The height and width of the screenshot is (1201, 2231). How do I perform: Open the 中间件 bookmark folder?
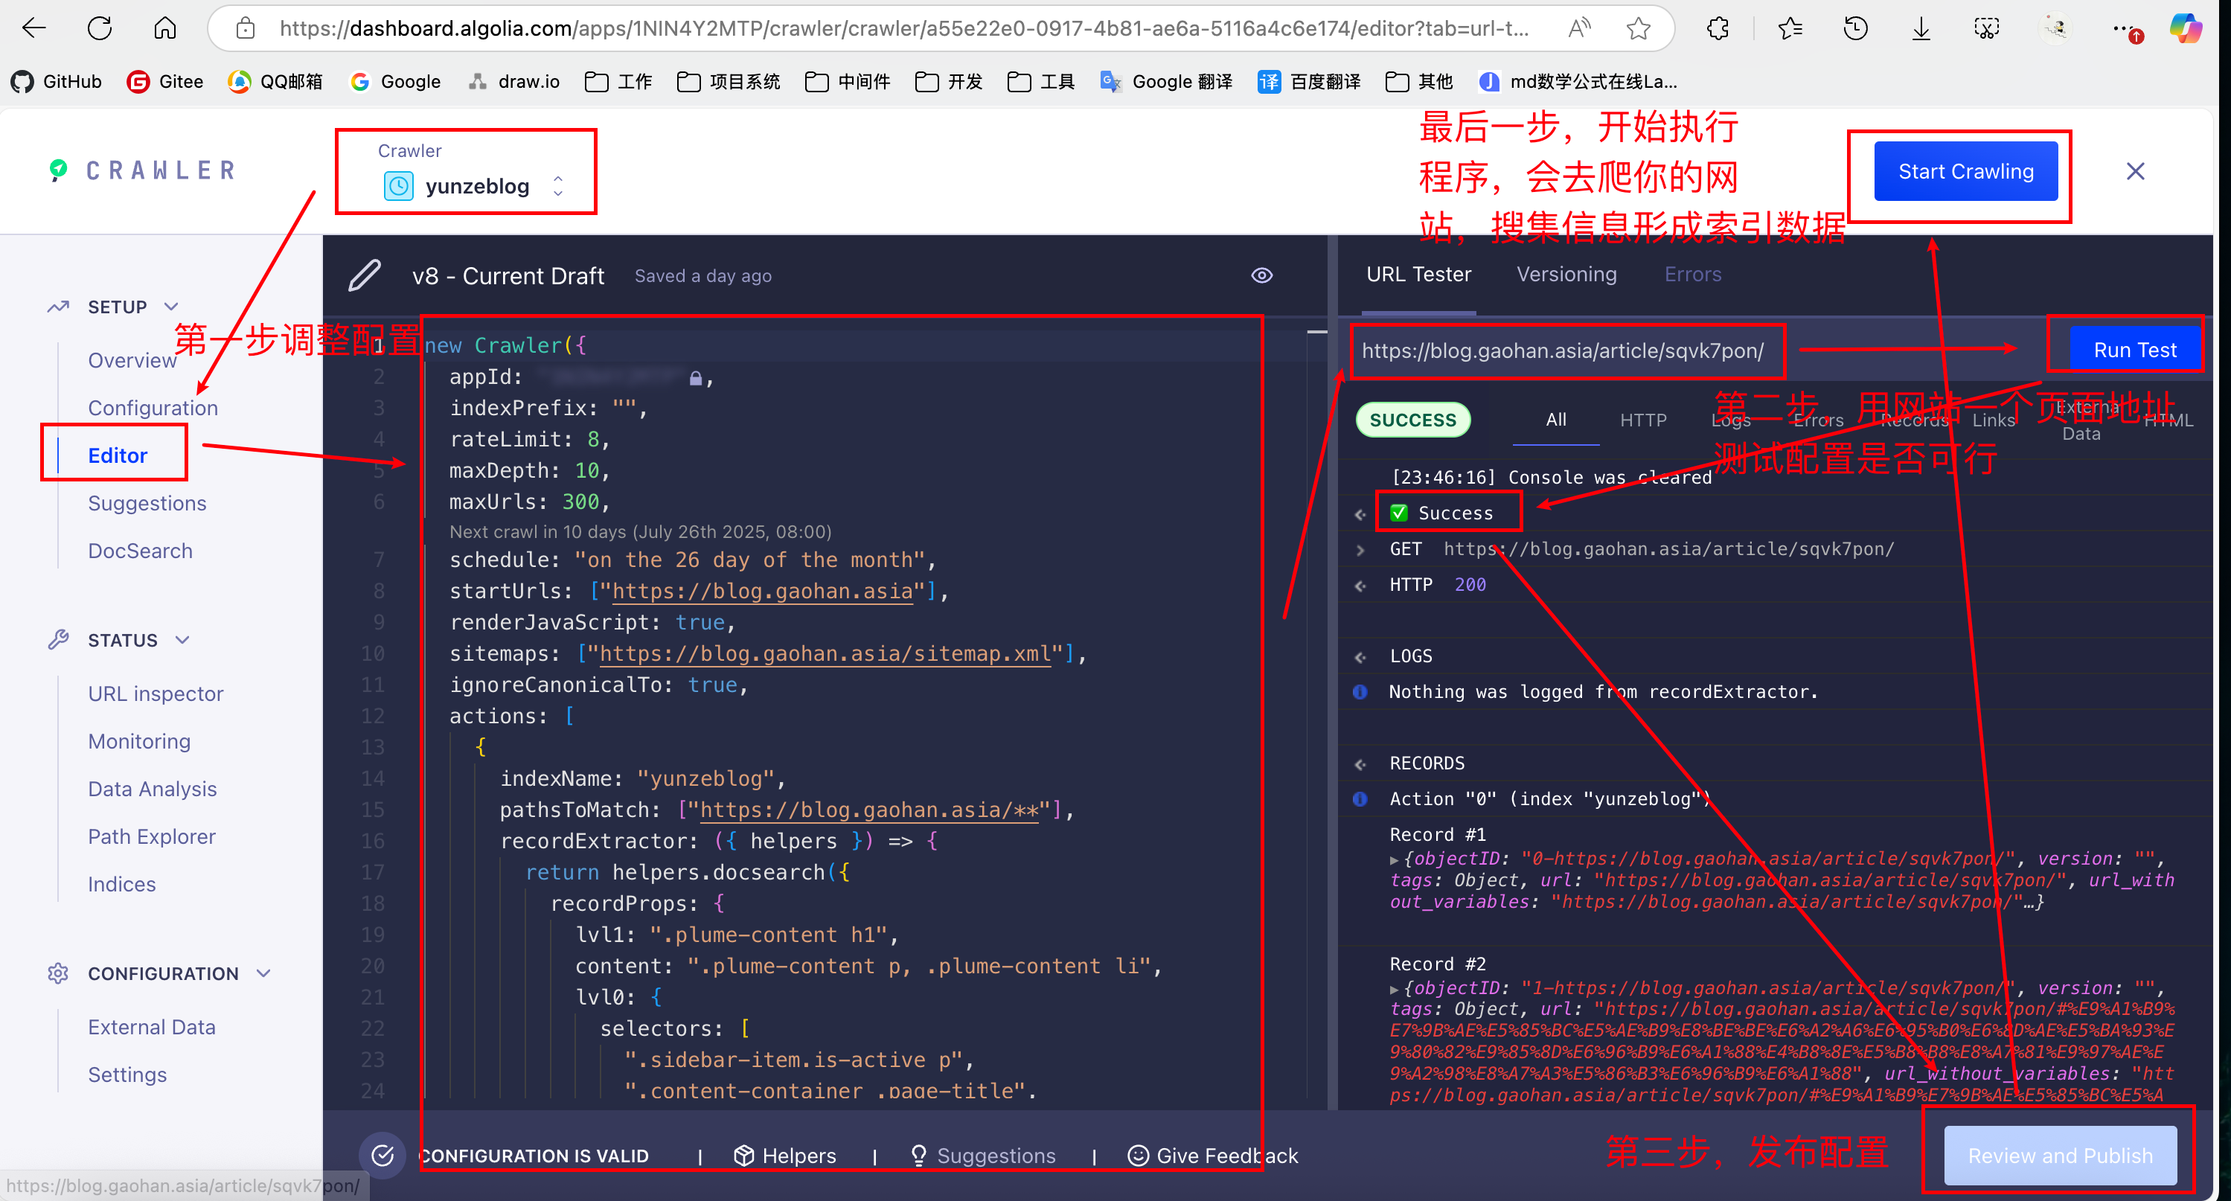[x=847, y=81]
